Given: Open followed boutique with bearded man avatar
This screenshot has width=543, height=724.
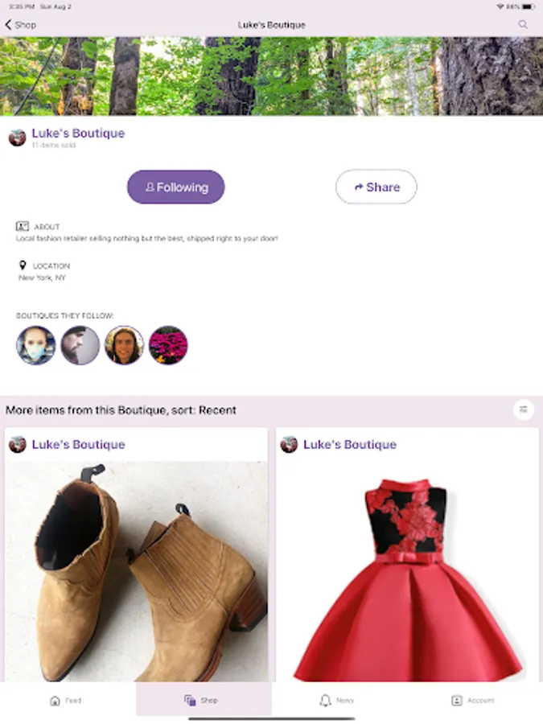Looking at the screenshot, I should click(80, 345).
